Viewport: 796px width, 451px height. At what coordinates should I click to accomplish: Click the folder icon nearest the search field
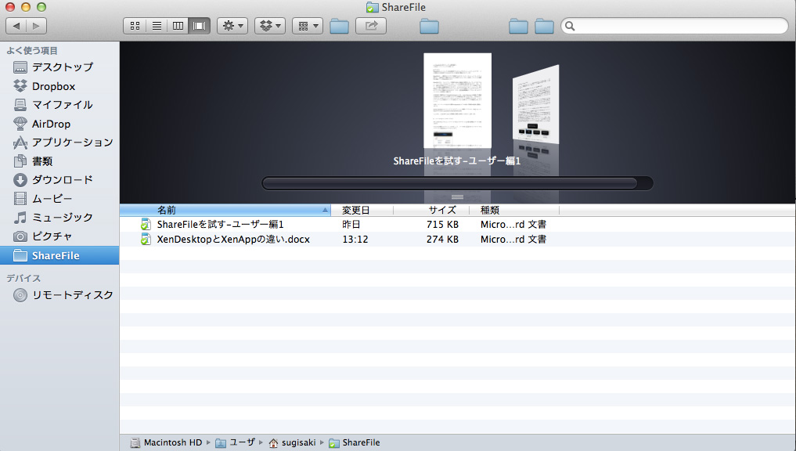click(544, 26)
